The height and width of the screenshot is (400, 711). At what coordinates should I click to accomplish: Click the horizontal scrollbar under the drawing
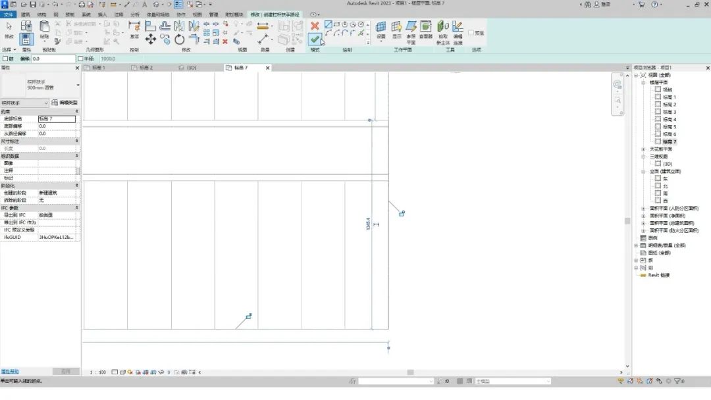pyautogui.click(x=410, y=372)
